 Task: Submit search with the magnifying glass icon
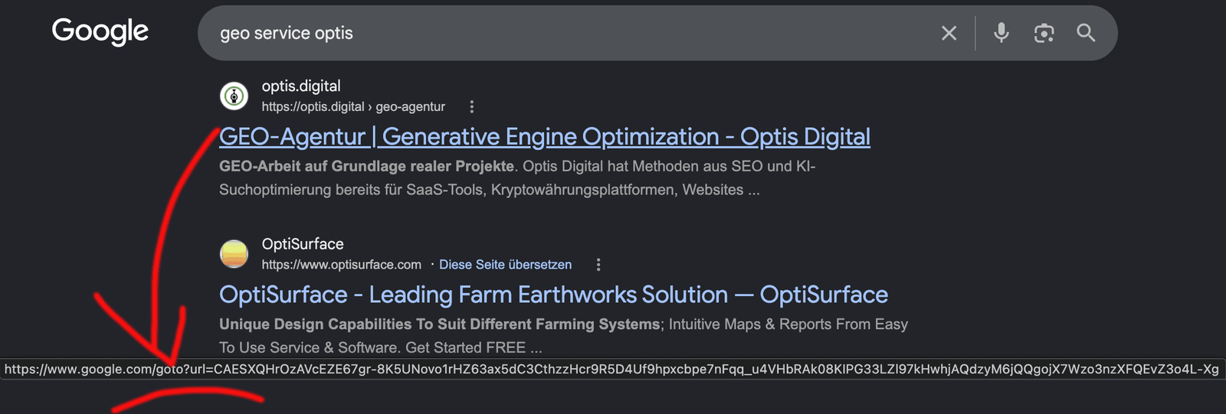(1086, 33)
